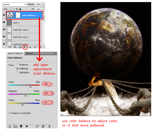Click the layer style fx icon

[15, 47]
